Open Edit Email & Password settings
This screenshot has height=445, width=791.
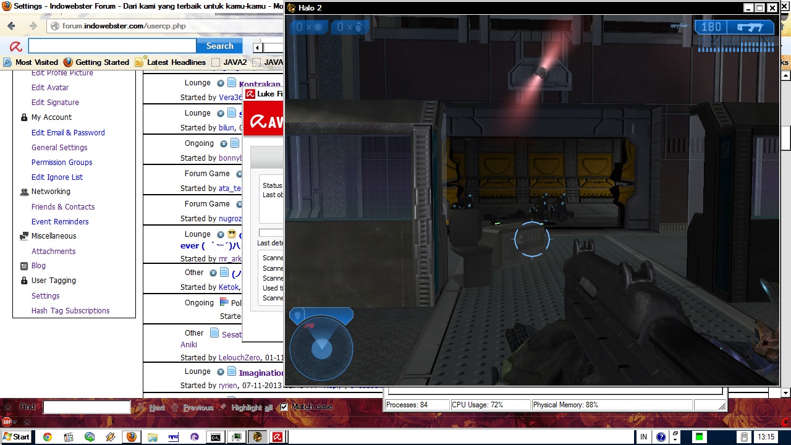coord(68,132)
